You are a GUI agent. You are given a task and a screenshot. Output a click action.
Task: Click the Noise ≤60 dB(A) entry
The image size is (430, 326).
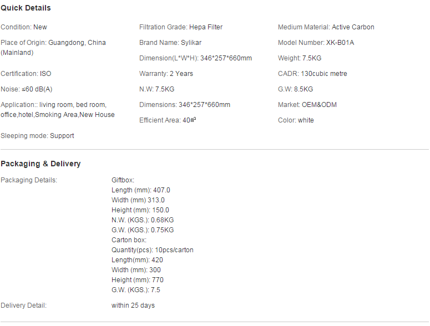26,89
